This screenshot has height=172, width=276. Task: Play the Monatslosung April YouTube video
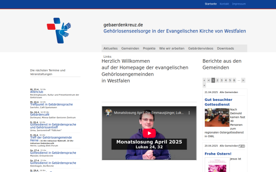149,133
